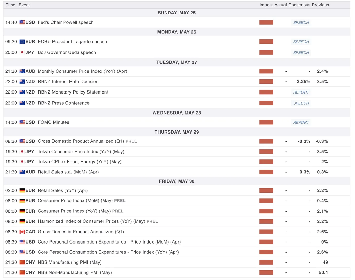Viewport: 355px width, 280px height.
Task: Select Tokyo Consumer Price Index (YoY) (May) event
Action: 81,152
